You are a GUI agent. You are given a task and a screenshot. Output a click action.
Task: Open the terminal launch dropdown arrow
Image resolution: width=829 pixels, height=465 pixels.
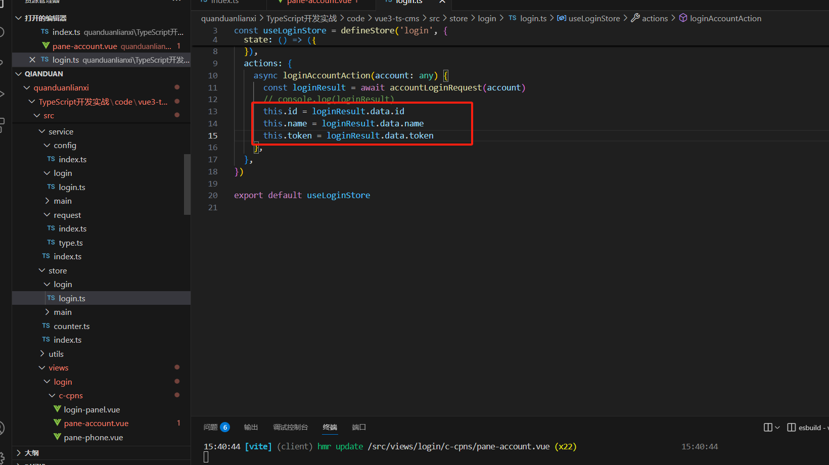pyautogui.click(x=777, y=428)
